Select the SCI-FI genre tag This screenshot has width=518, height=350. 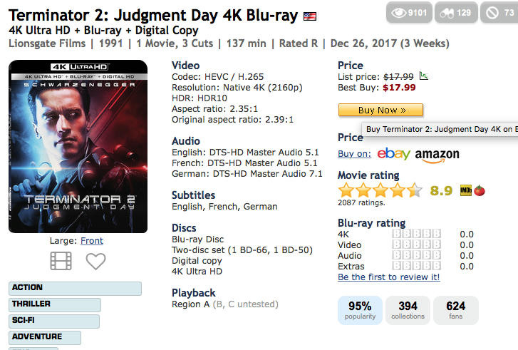pos(54,321)
